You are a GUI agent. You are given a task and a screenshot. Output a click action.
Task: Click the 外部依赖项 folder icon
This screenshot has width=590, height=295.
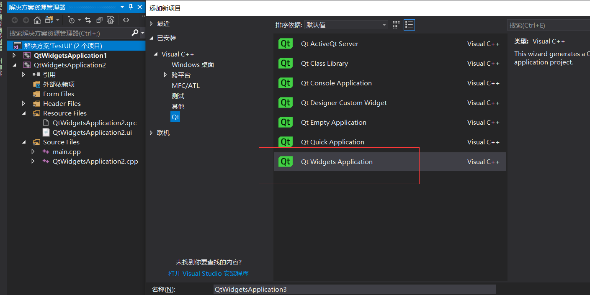36,85
